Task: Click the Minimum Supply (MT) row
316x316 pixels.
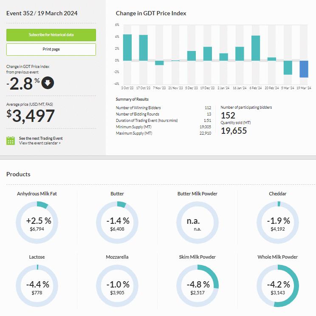Action: tap(164, 127)
